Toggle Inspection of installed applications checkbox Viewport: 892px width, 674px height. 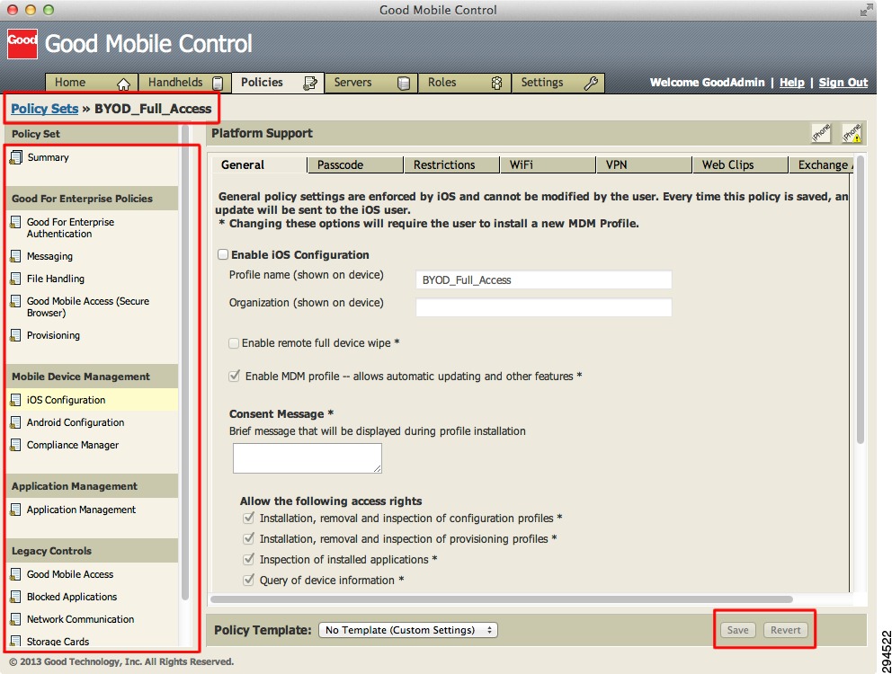pos(248,559)
